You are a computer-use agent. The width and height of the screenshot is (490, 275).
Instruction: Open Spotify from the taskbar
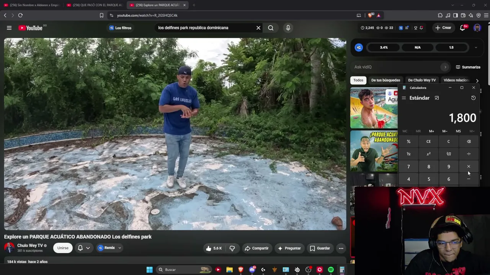(x=331, y=270)
